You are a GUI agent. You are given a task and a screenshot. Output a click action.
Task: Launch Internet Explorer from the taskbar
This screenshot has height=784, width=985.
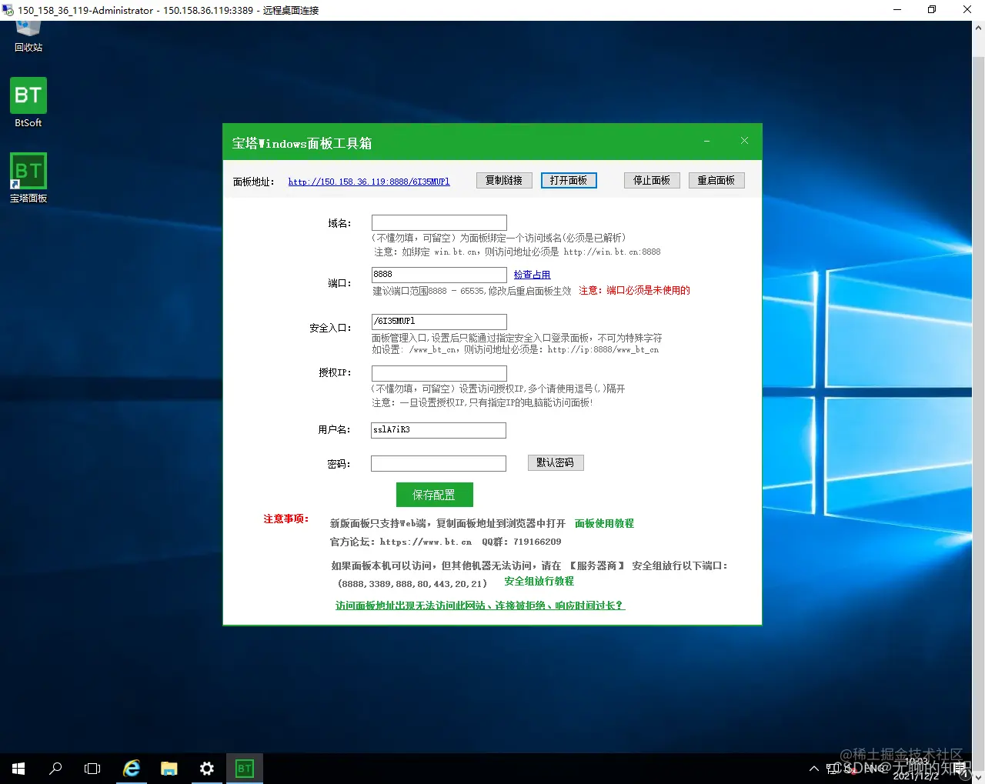(132, 768)
